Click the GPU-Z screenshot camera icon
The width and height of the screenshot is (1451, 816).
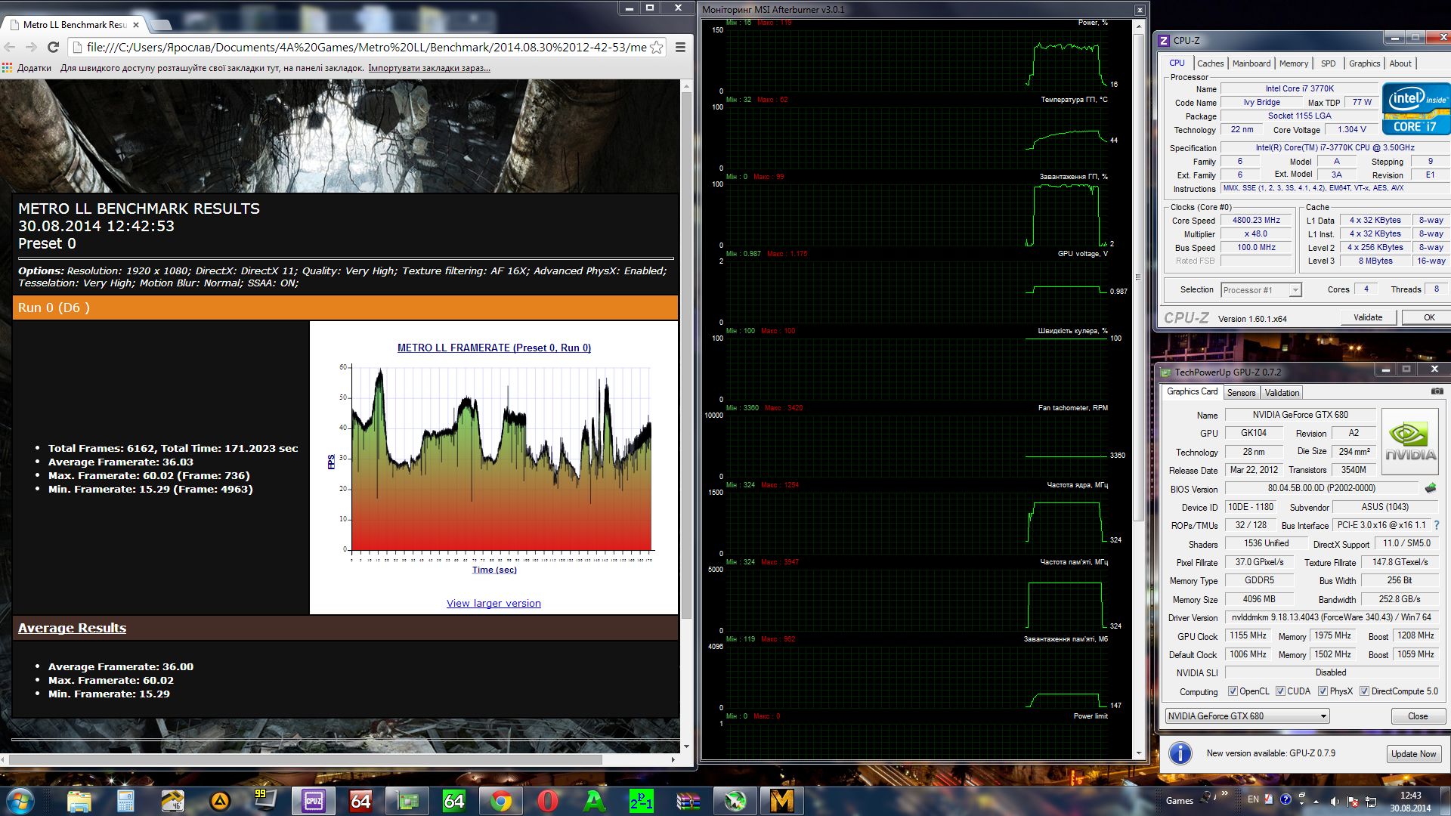(x=1437, y=391)
